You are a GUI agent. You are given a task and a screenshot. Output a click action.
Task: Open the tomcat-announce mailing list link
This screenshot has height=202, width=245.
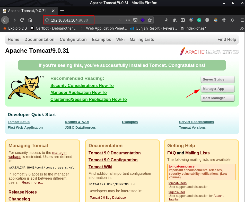[x=182, y=166]
